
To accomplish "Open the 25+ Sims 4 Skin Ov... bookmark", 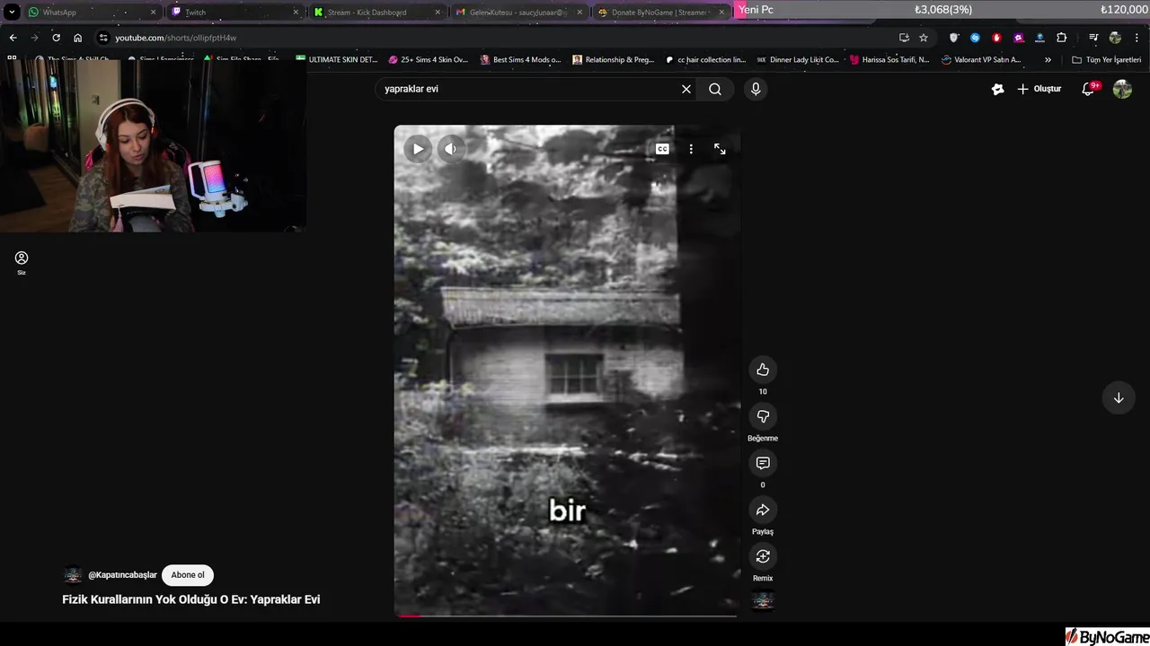I will click(x=429, y=60).
